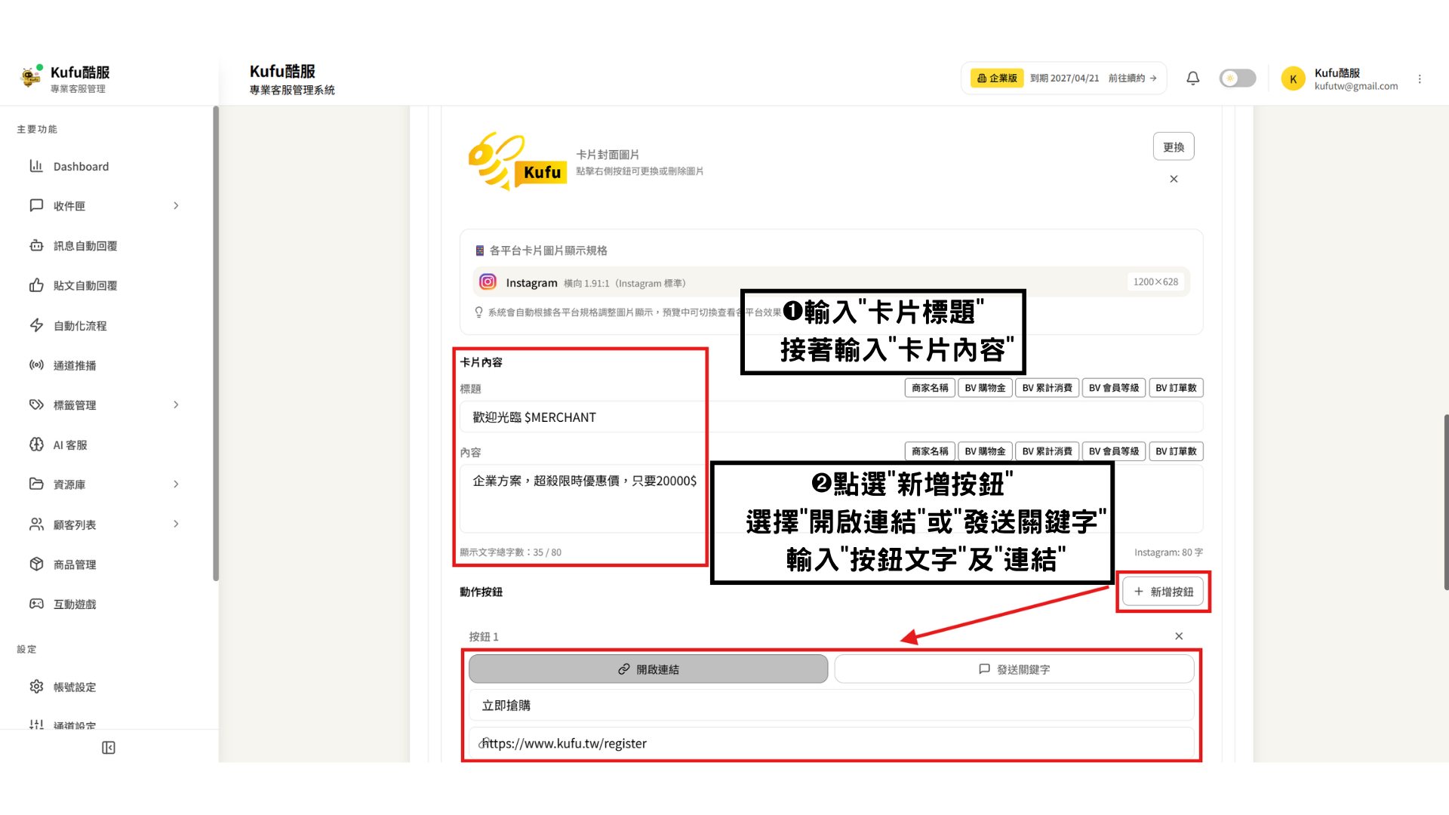Click the inbox (收件匣) message icon

(36, 205)
